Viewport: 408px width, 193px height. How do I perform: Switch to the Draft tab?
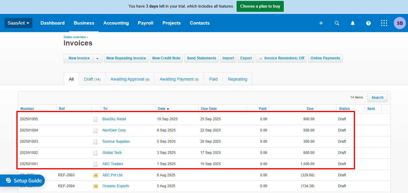(92, 79)
